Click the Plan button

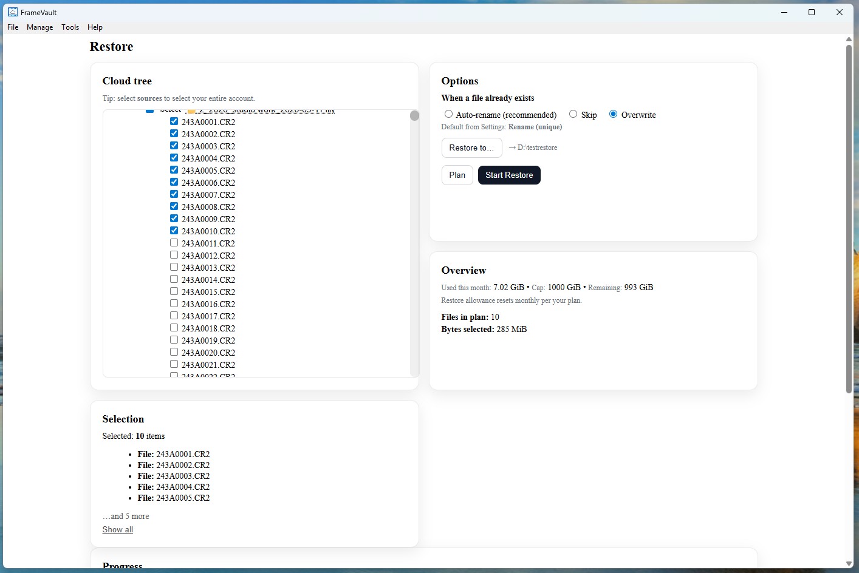tap(457, 175)
